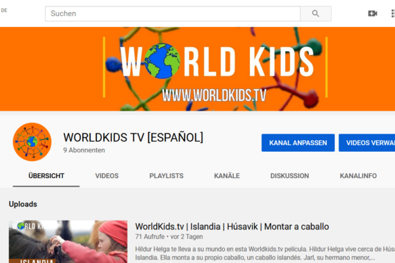Switch to the VIDEOS tab
The image size is (395, 263).
[107, 176]
